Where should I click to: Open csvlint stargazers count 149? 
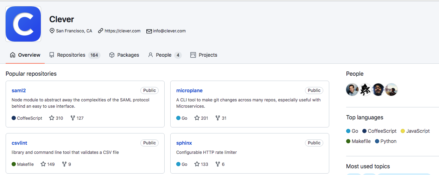click(x=51, y=164)
